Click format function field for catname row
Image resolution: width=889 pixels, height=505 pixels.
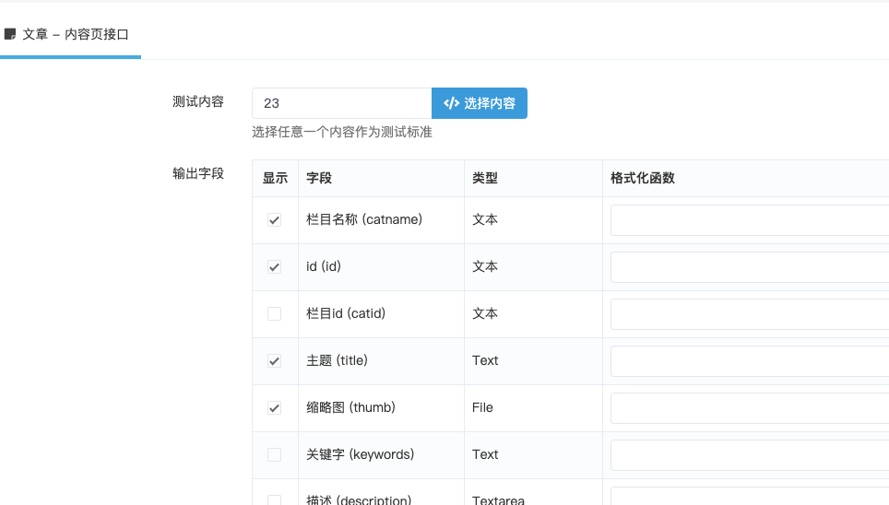[x=750, y=220]
